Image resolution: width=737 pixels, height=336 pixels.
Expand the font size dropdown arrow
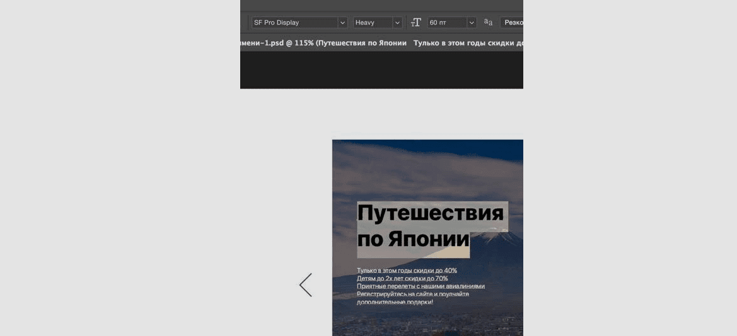pyautogui.click(x=472, y=23)
